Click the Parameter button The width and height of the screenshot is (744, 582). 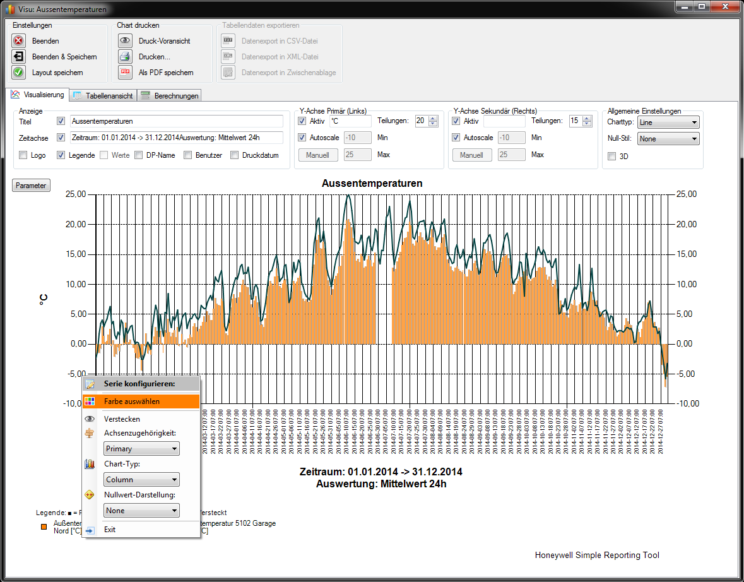coord(31,186)
